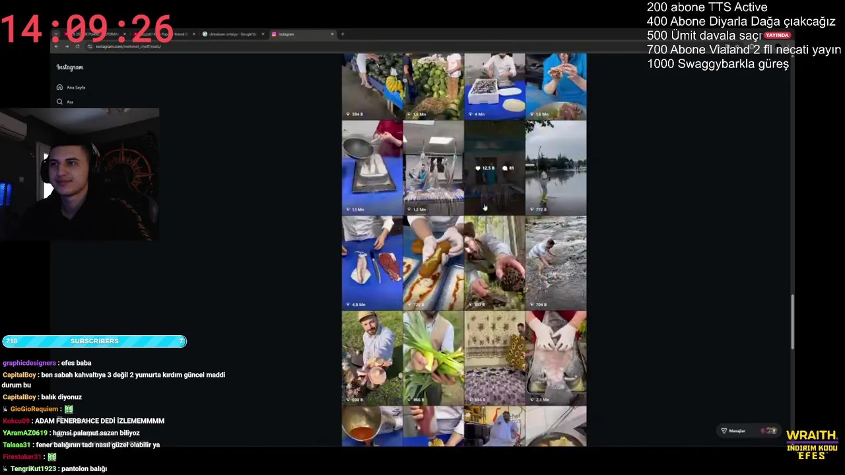Click the Instagram page vertical scrollbar

(x=793, y=322)
